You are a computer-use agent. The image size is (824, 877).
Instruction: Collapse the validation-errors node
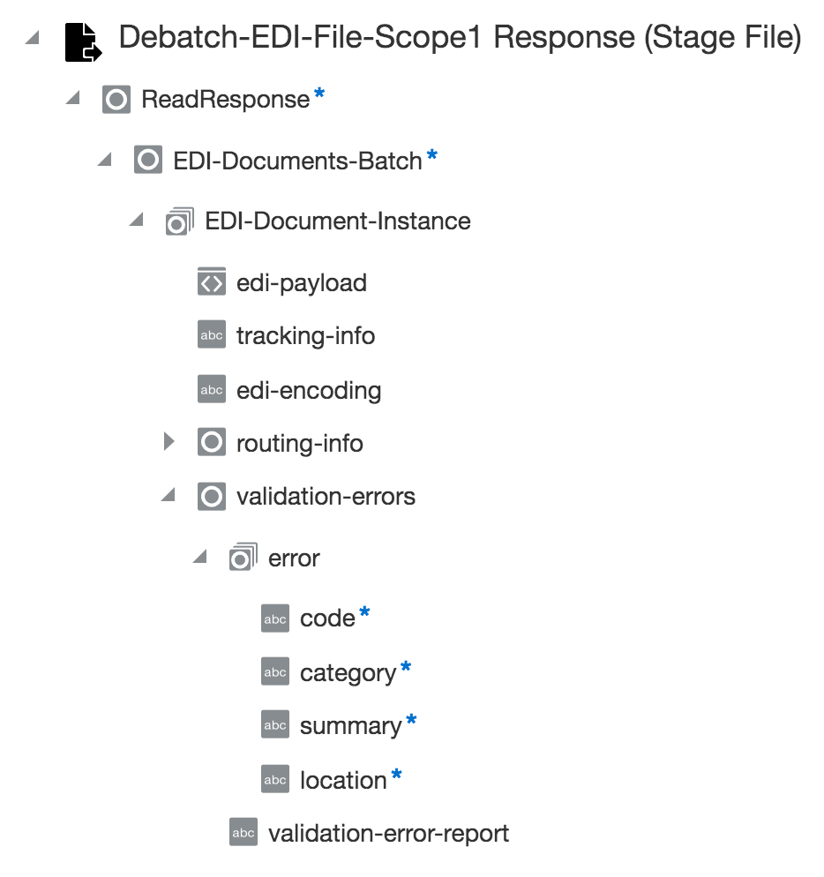point(170,496)
